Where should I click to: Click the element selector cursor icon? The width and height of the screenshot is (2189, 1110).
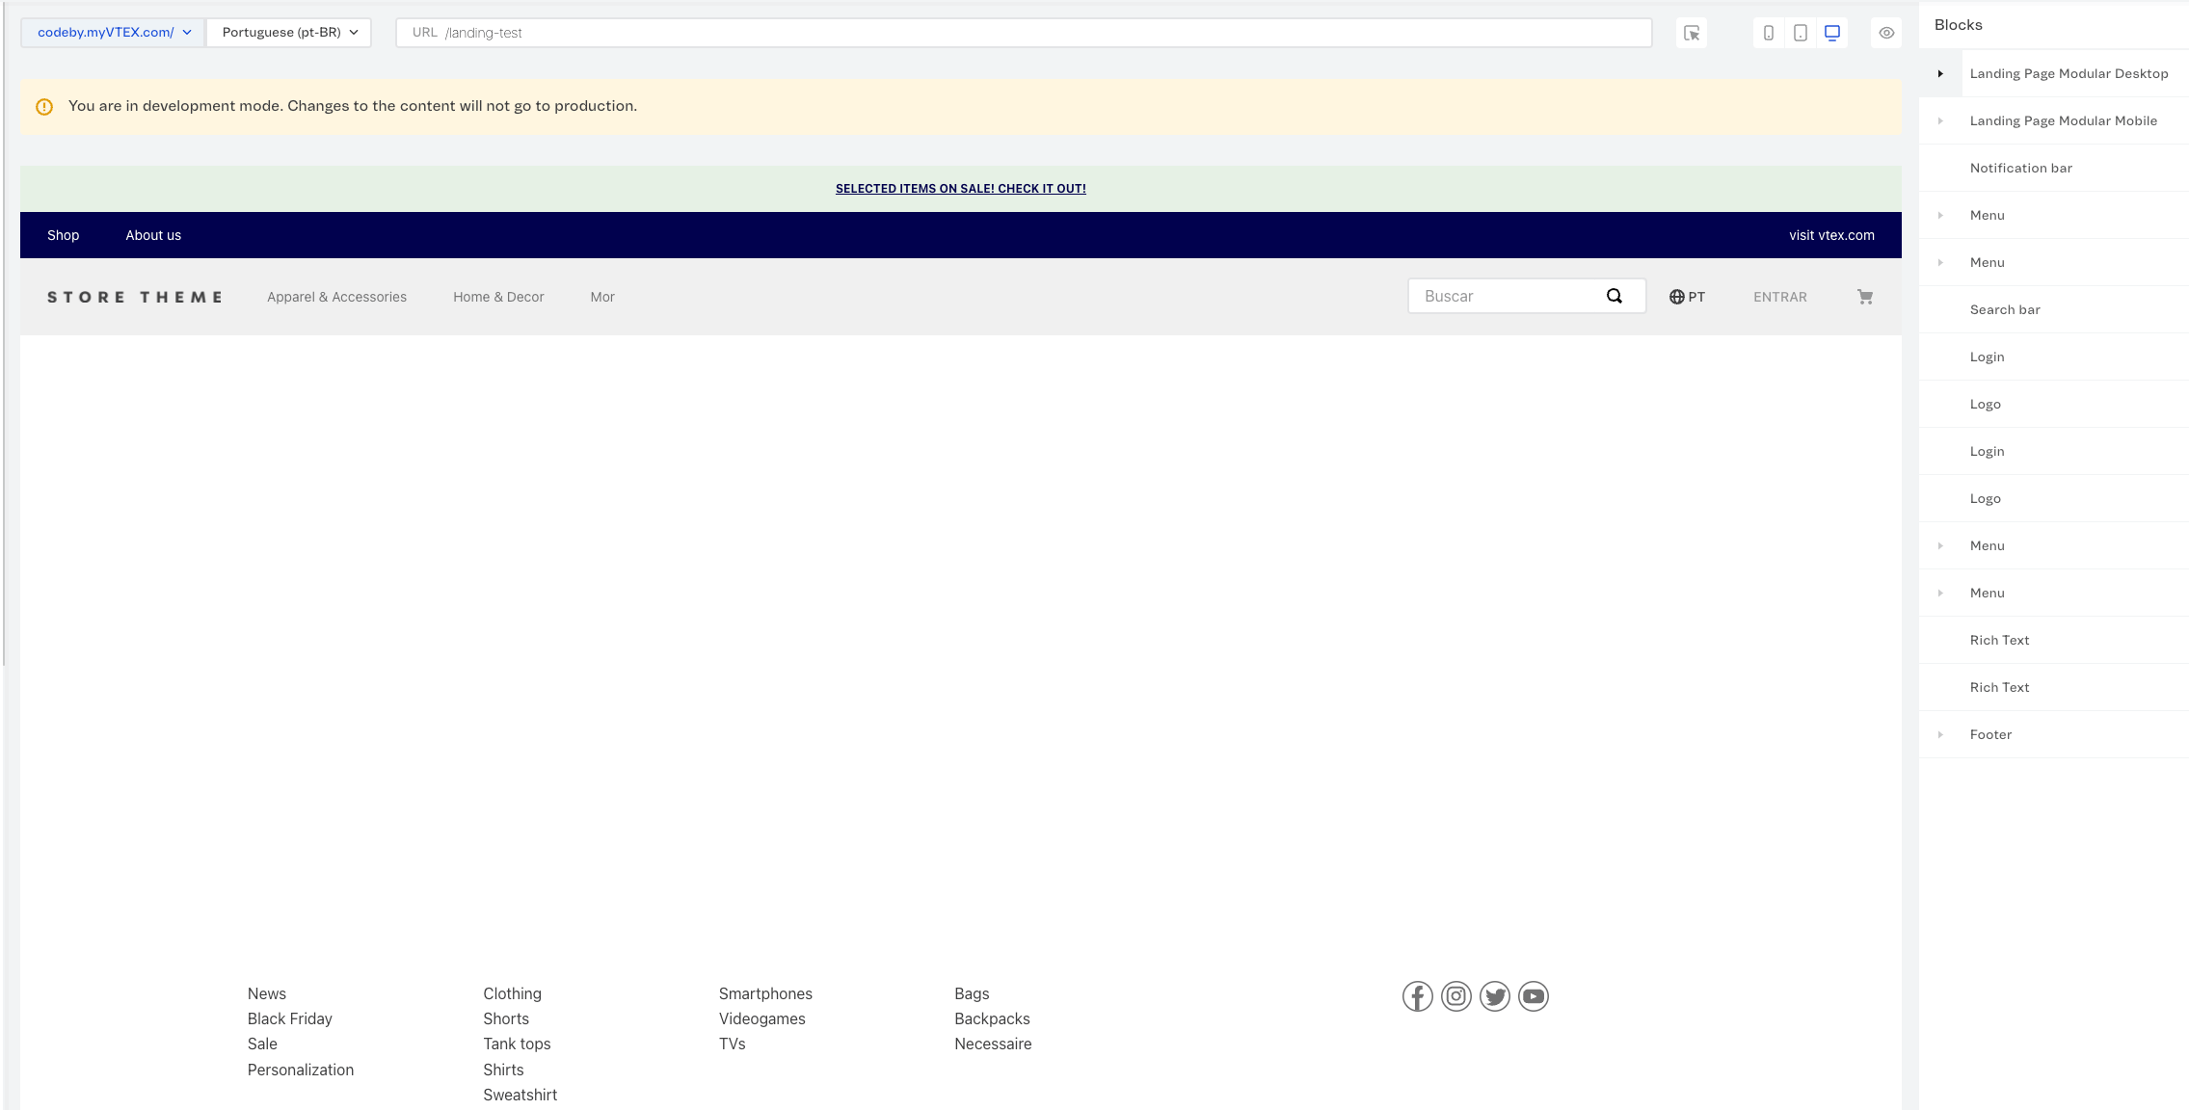coord(1692,33)
